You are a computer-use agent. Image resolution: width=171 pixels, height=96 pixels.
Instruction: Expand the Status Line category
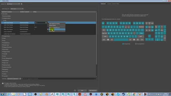2,63
